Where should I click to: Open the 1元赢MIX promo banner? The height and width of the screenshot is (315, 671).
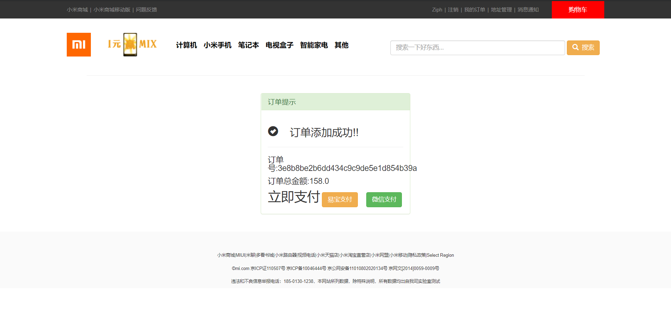(x=132, y=45)
